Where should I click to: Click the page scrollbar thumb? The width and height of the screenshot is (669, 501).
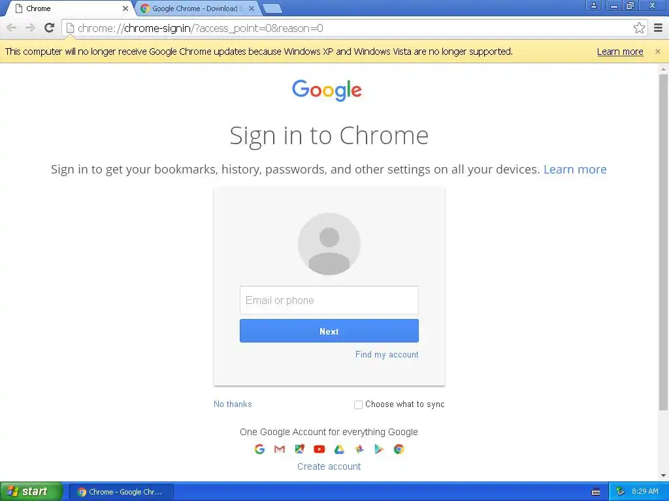[663, 242]
